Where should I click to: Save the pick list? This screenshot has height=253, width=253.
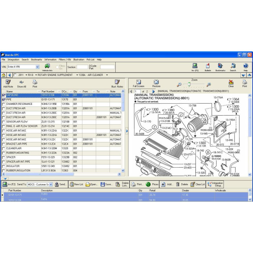[x=107, y=184]
